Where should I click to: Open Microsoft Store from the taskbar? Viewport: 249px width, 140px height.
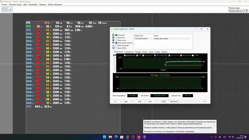coord(122,137)
